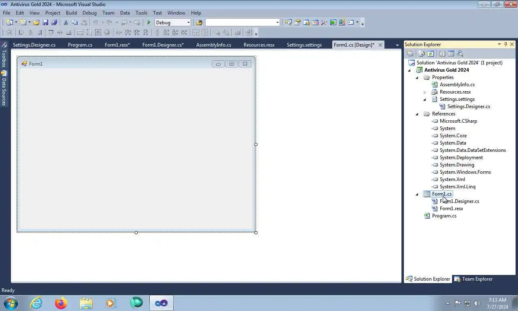The height and width of the screenshot is (311, 518).
Task: Collapse the Settings.settings node
Action: 425,100
